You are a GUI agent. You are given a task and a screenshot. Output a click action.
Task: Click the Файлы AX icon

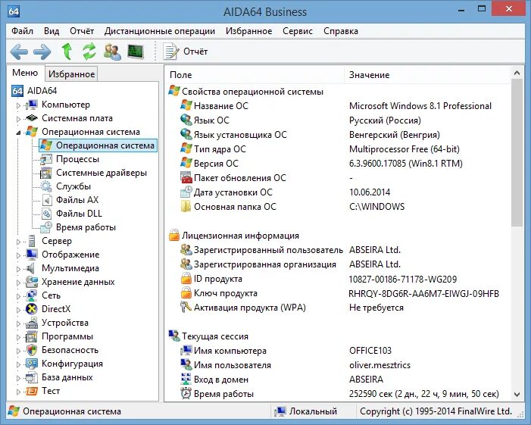[x=47, y=200]
